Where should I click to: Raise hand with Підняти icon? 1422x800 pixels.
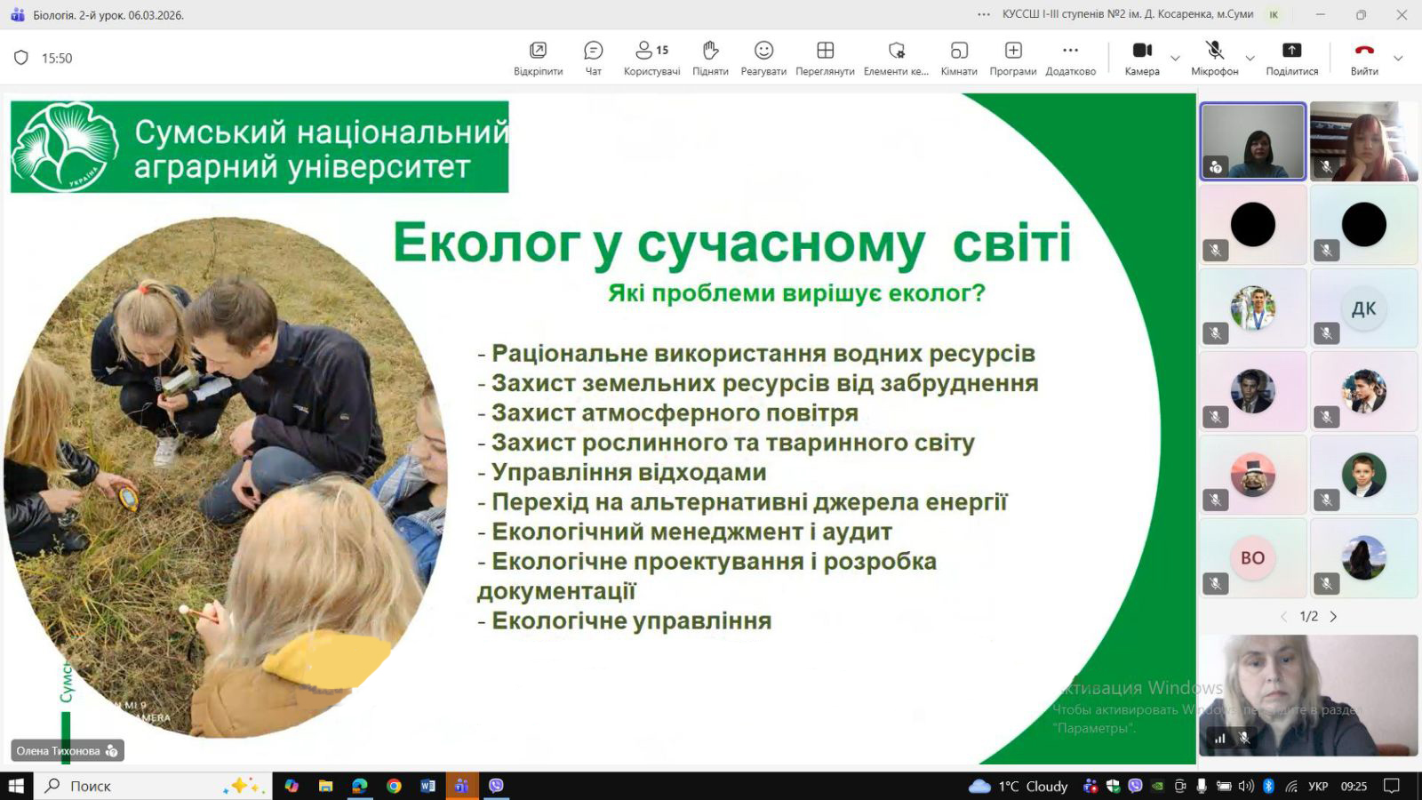(709, 58)
